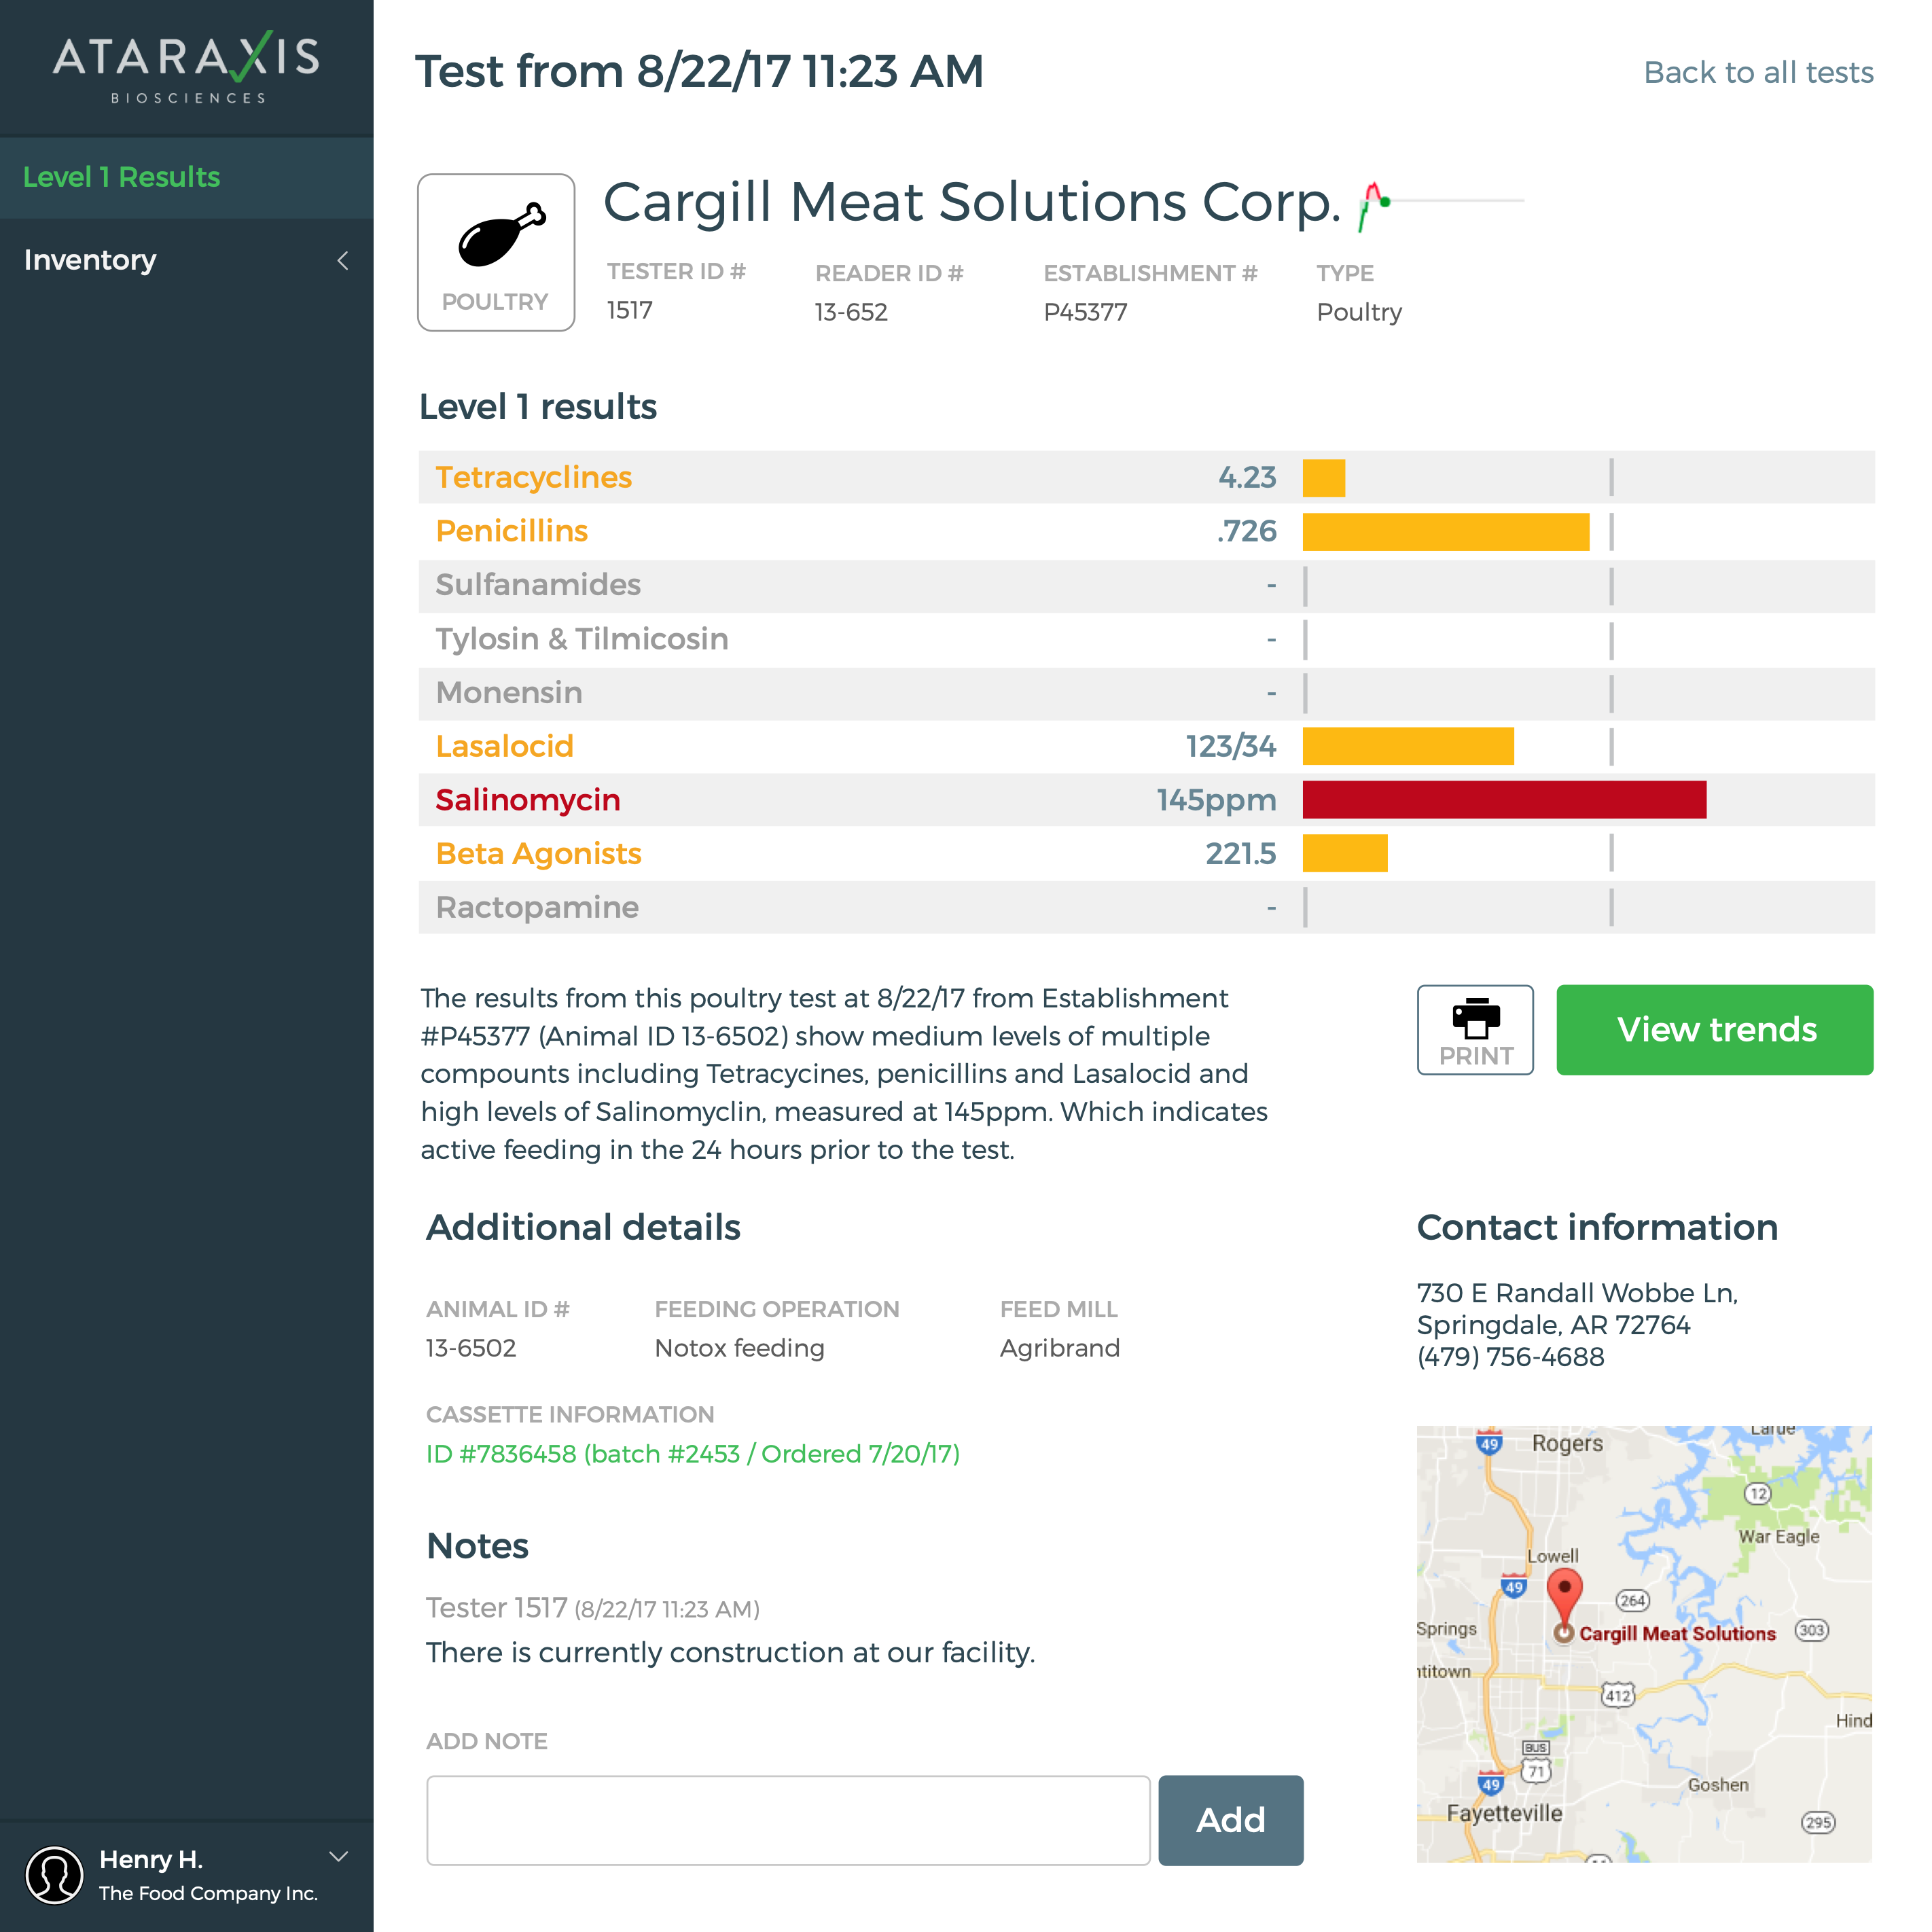
Task: Click the address 730 E Randall Wobbe Ln
Action: tap(1577, 1293)
